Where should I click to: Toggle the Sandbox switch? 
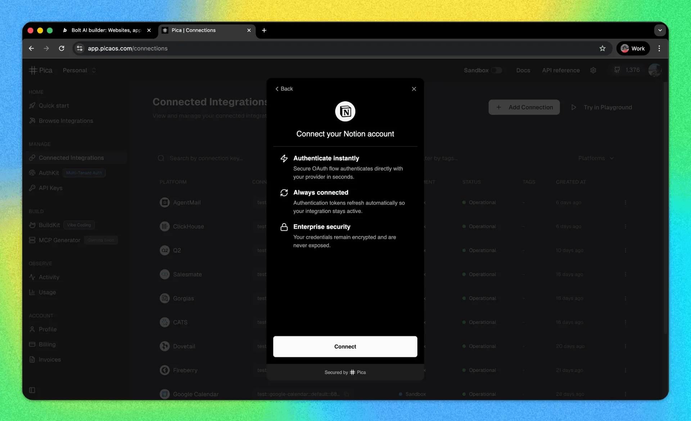[x=497, y=70]
